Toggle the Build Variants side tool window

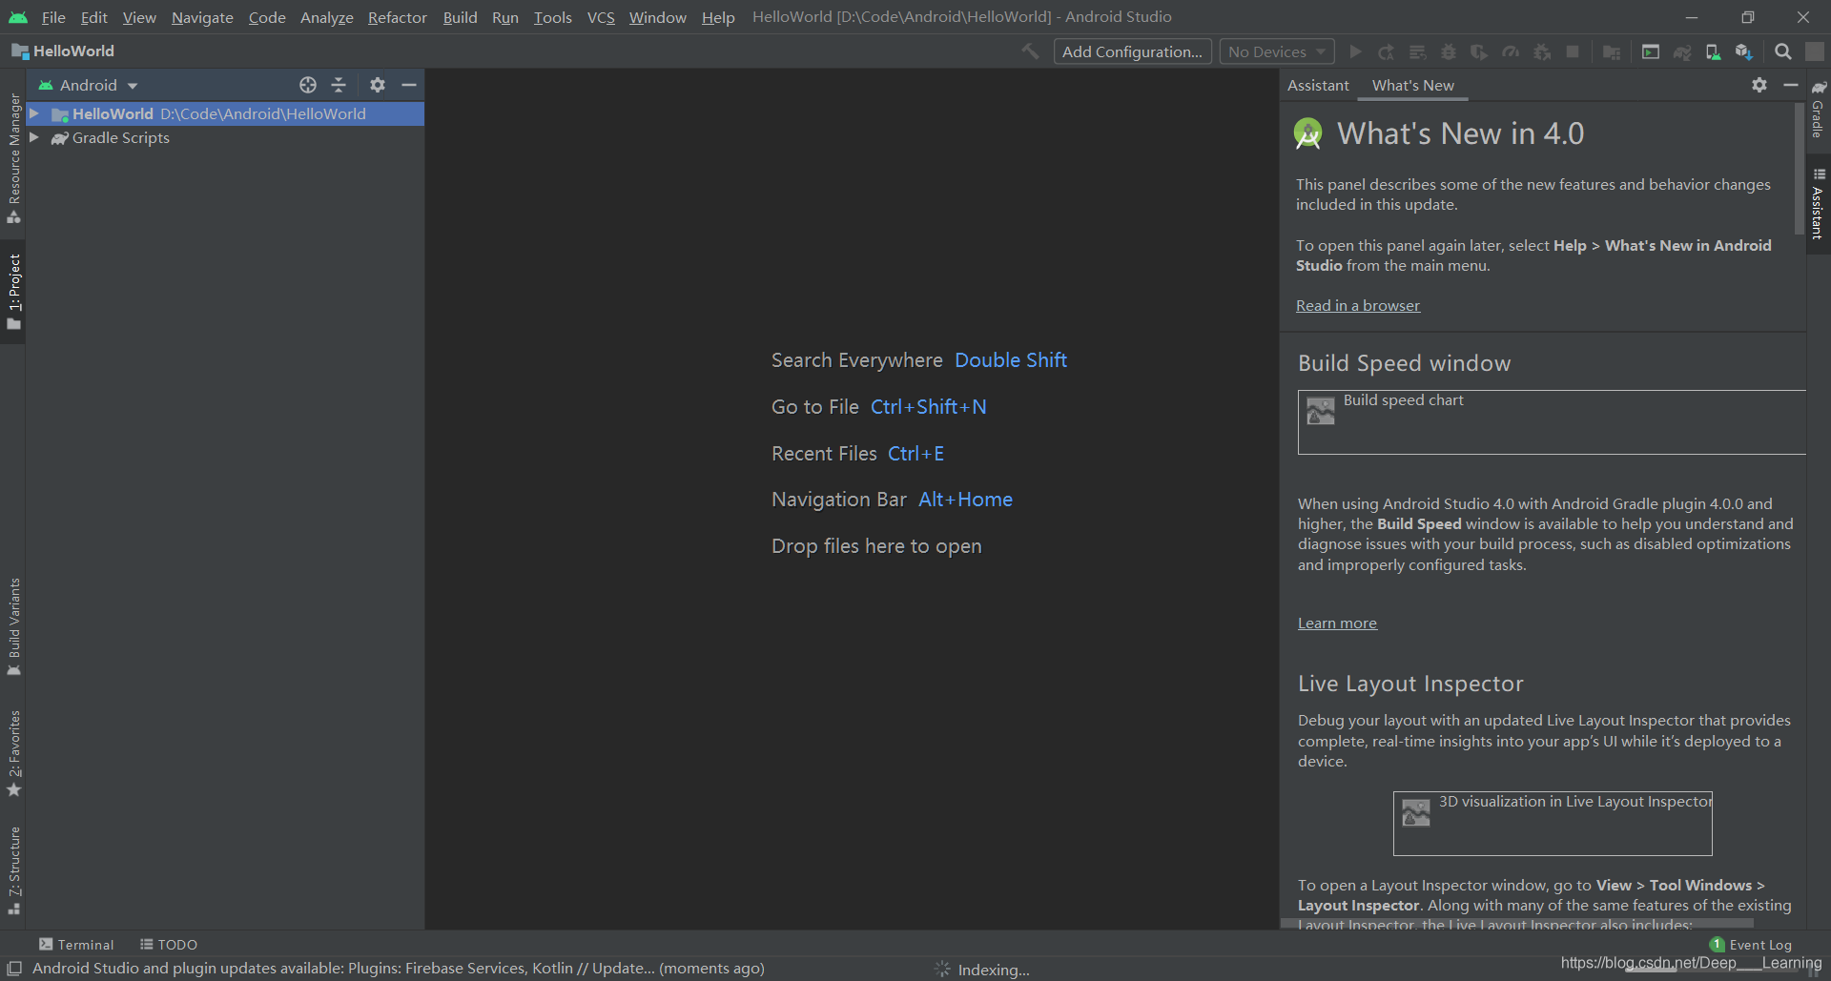click(13, 627)
